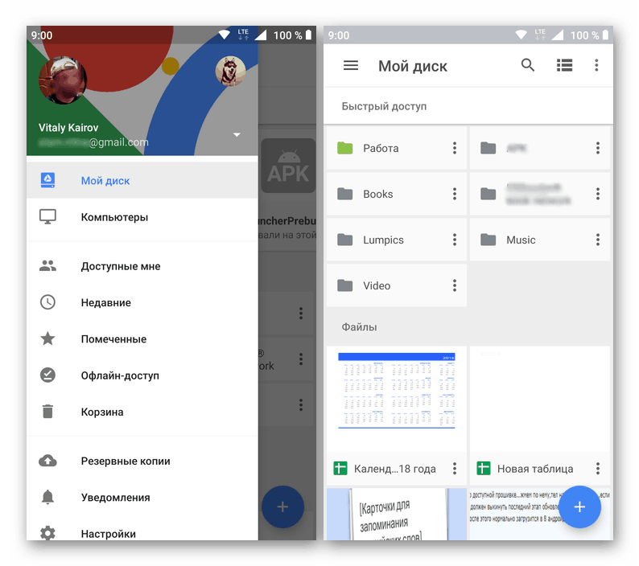Open the Music folder
Screen dimensions: 639x566
click(539, 240)
